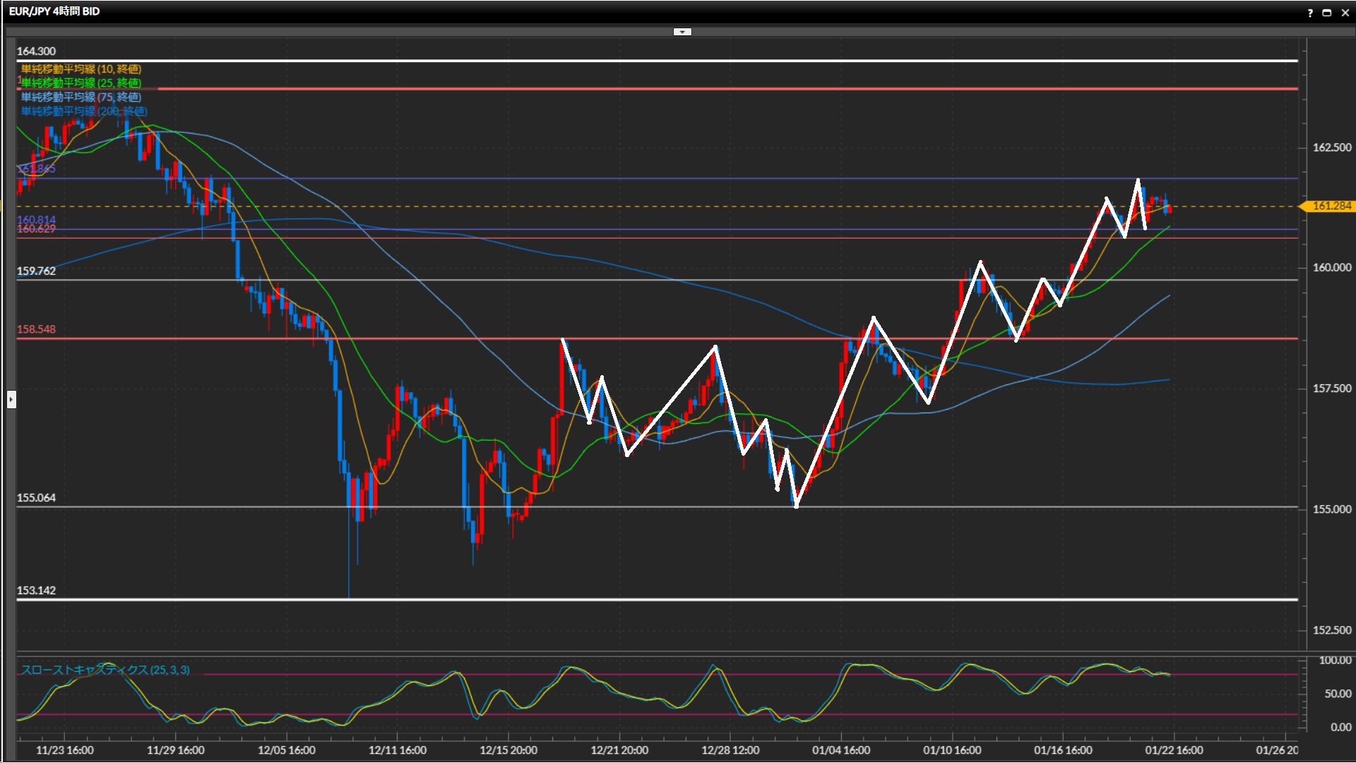
Task: Click the 160.000 price axis label
Action: [x=1331, y=267]
